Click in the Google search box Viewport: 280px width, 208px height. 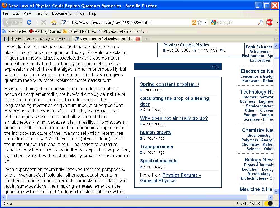[x=238, y=22]
